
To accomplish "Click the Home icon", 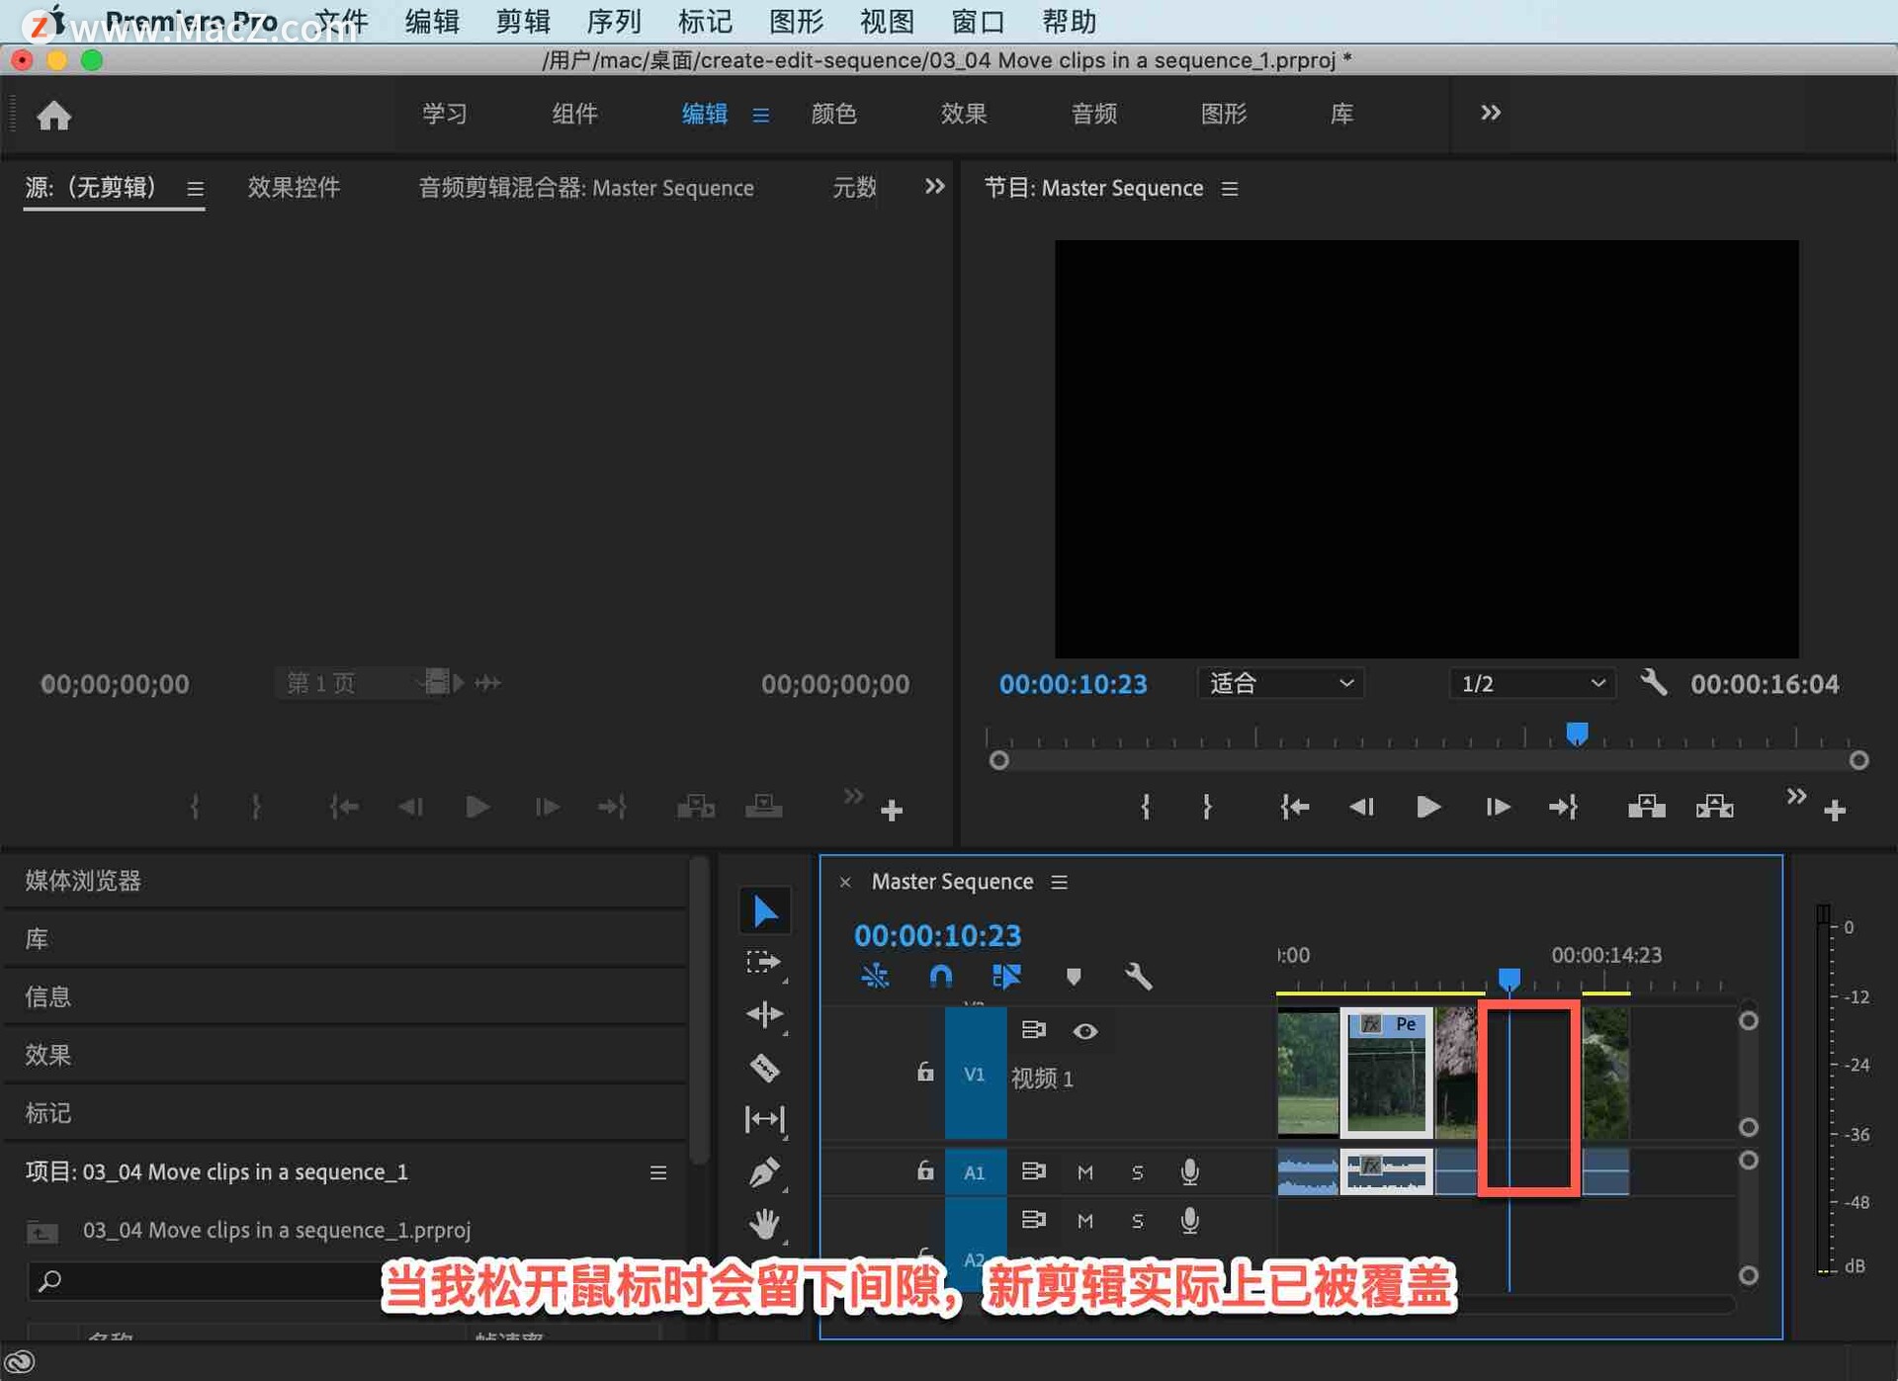I will point(53,116).
